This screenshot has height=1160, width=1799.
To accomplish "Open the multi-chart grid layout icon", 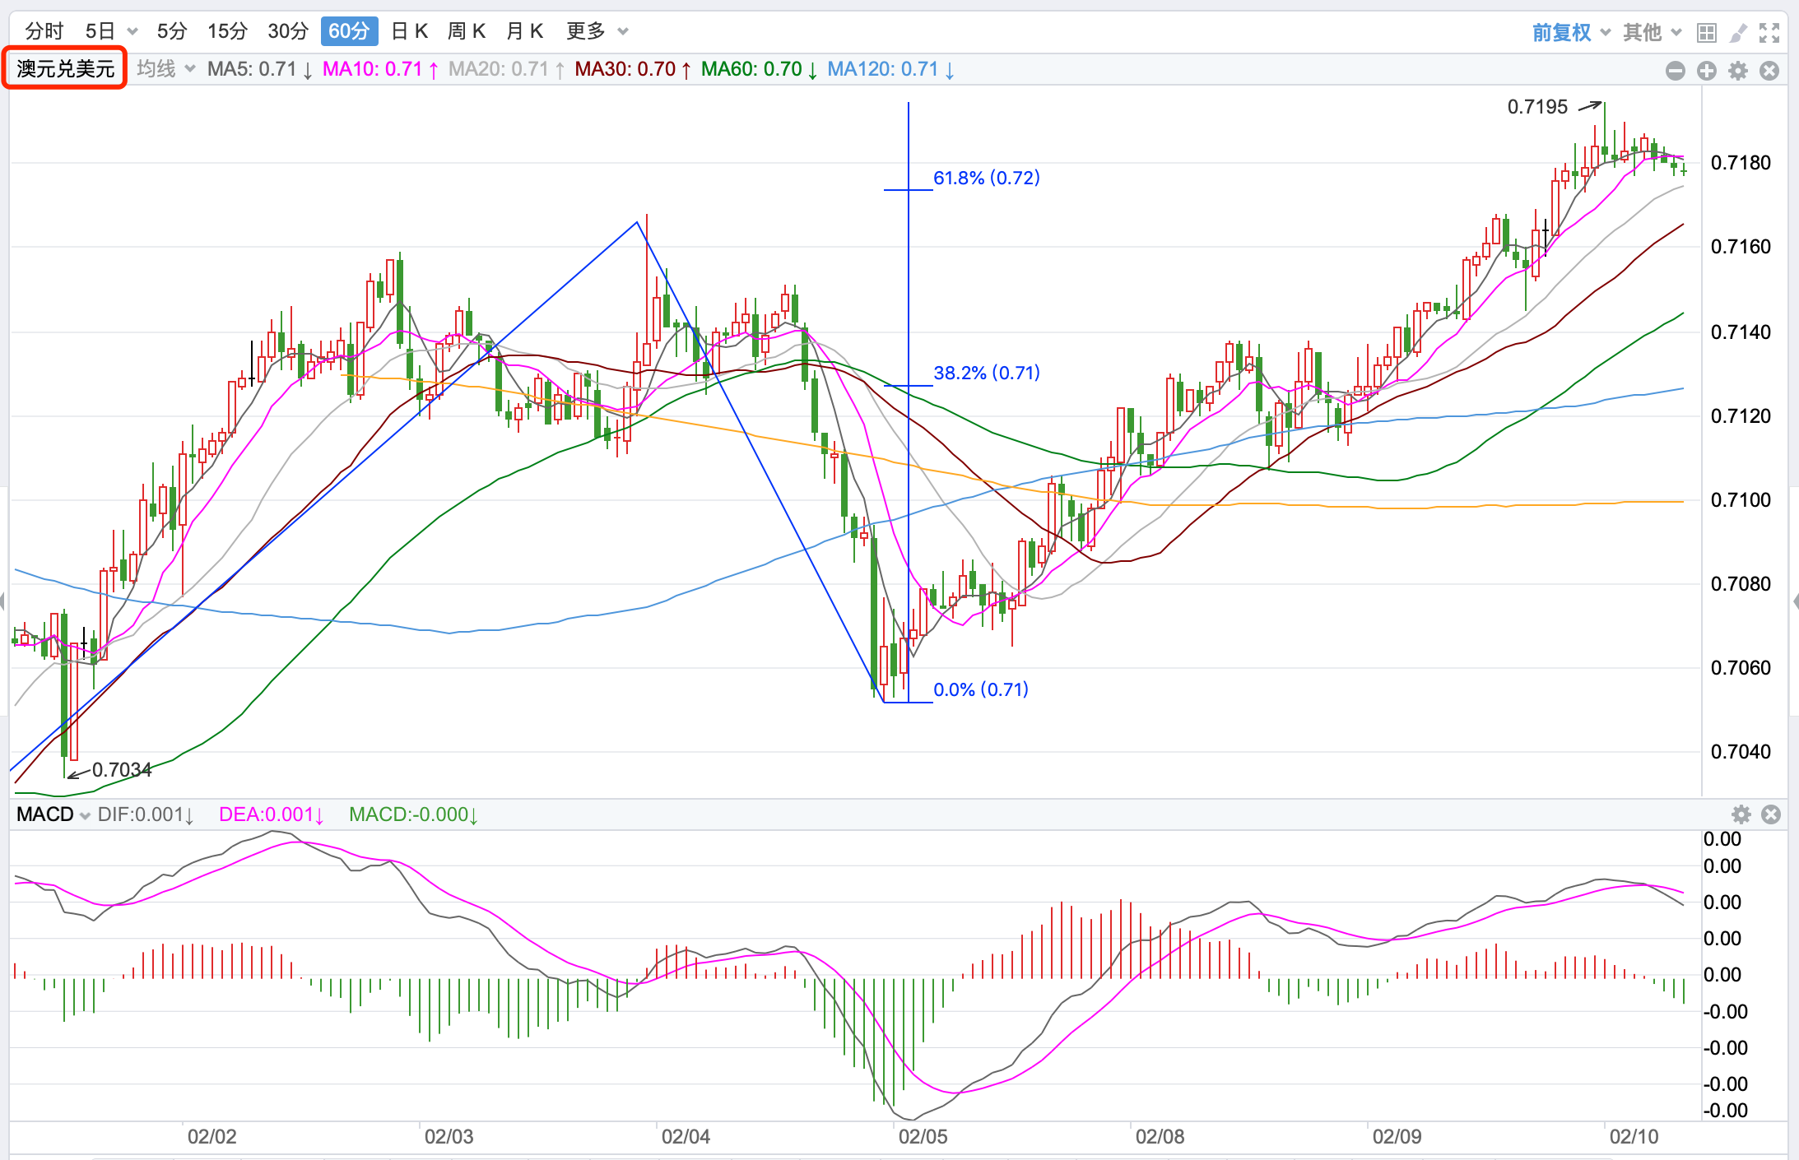I will coord(1707,32).
